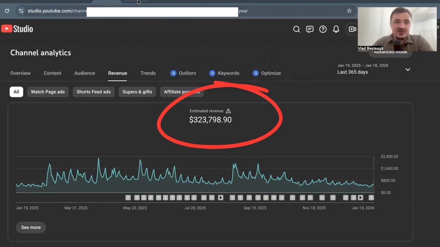Screen dimensions: 440x247
Task: Open the Studio search magnifier icon
Action: point(296,29)
